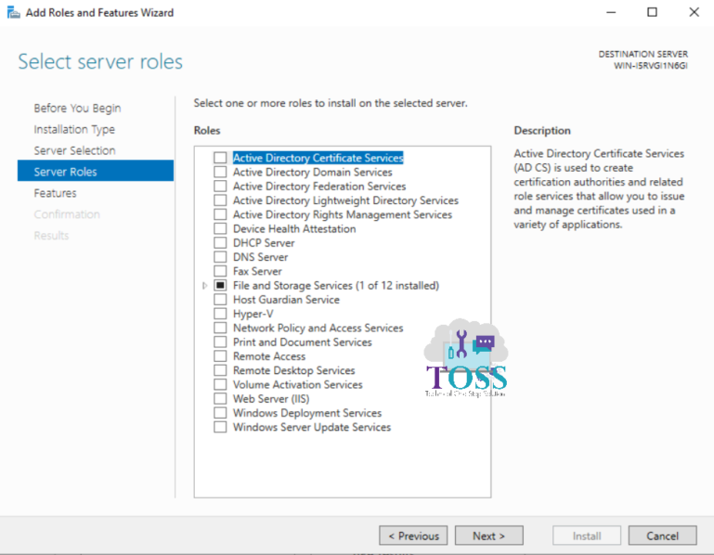Enable Active Directory Federation Services checkbox
Screen dimensions: 714x555
(x=220, y=186)
